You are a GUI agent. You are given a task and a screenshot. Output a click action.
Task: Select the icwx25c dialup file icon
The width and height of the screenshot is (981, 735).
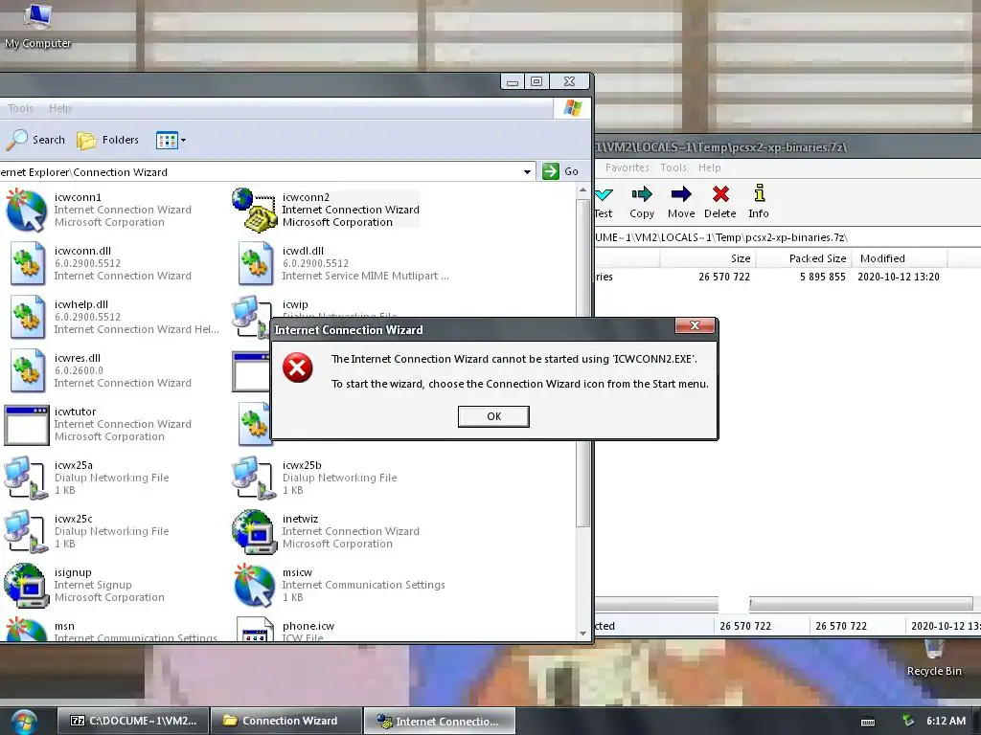26,531
